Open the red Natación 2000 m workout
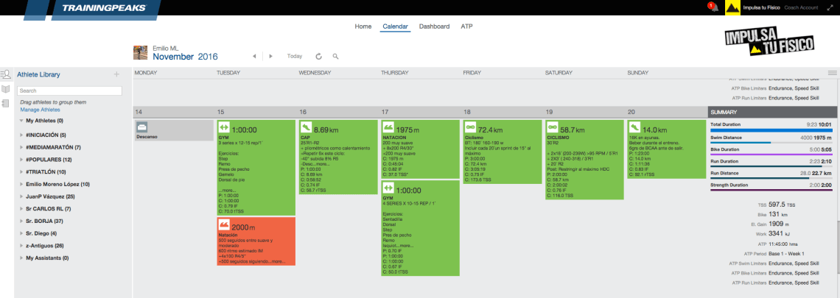Viewport: 840px width, 298px height. [x=256, y=241]
